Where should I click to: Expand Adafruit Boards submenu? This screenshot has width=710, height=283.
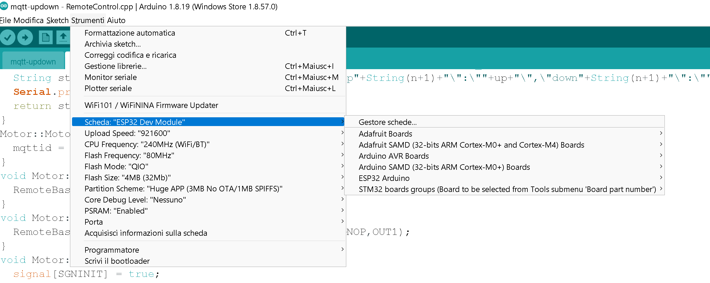pyautogui.click(x=504, y=134)
